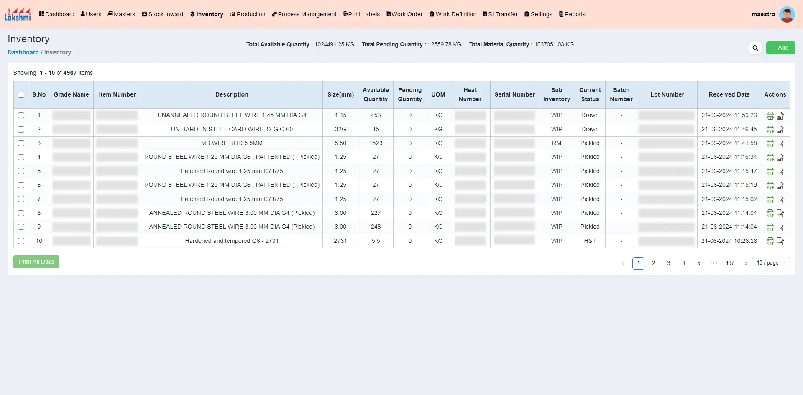Open the Work Order menu
Viewport: 803px width, 395px height.
coord(404,14)
